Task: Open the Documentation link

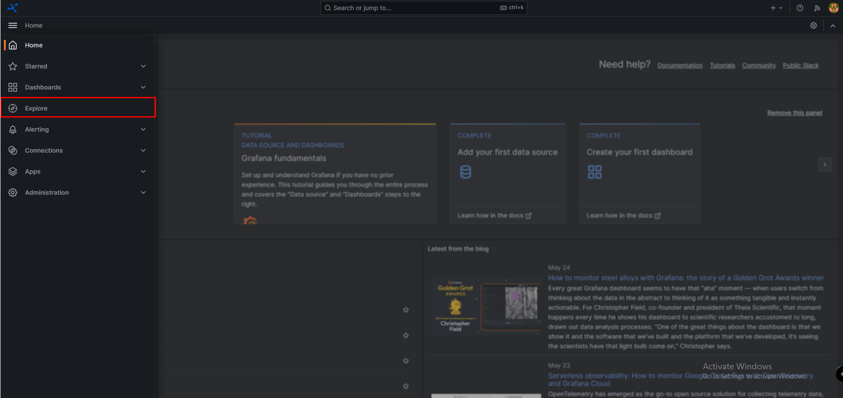Action: [680, 66]
